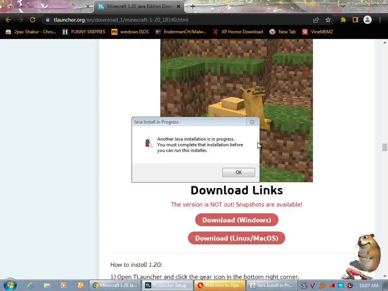Open the Chrome profile avatar
Viewport: 388px width, 291px height.
368,20
